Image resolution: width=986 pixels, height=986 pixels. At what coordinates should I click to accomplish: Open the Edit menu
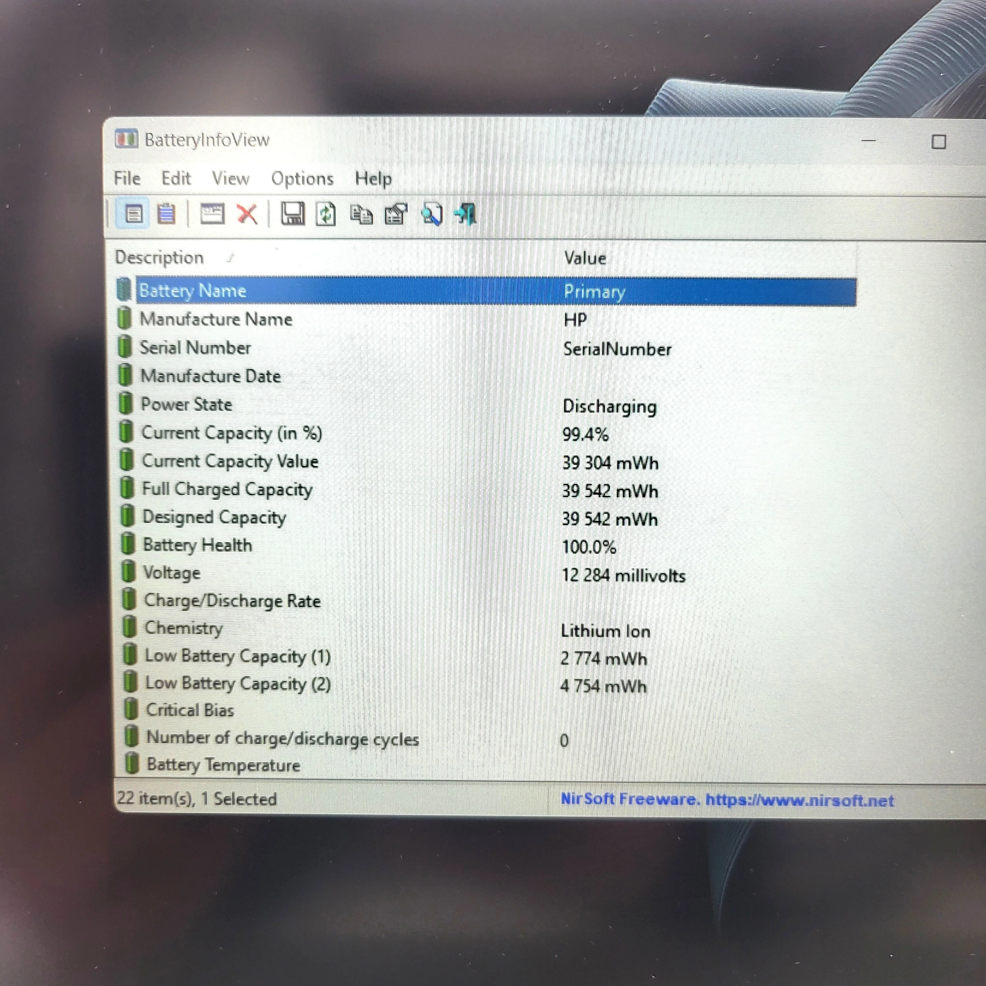(x=176, y=179)
